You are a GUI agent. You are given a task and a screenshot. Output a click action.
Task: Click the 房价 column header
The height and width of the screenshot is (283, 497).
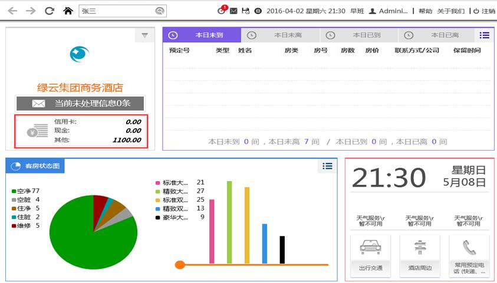372,50
